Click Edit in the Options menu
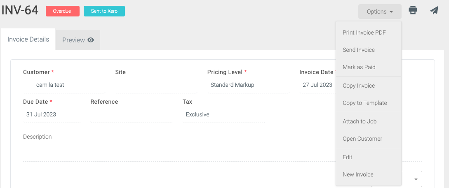Viewport: 449px width, 188px height. (x=347, y=157)
